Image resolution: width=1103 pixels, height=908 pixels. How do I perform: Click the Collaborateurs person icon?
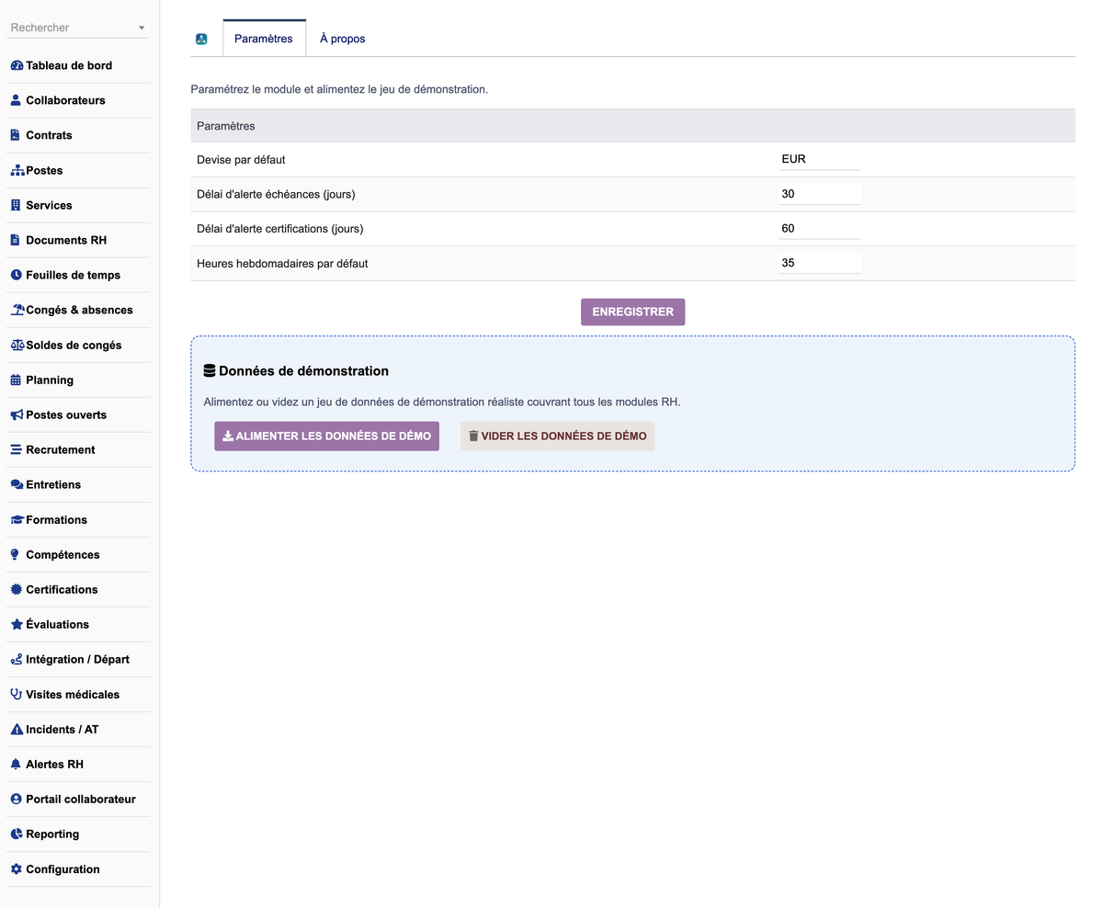[x=16, y=101]
